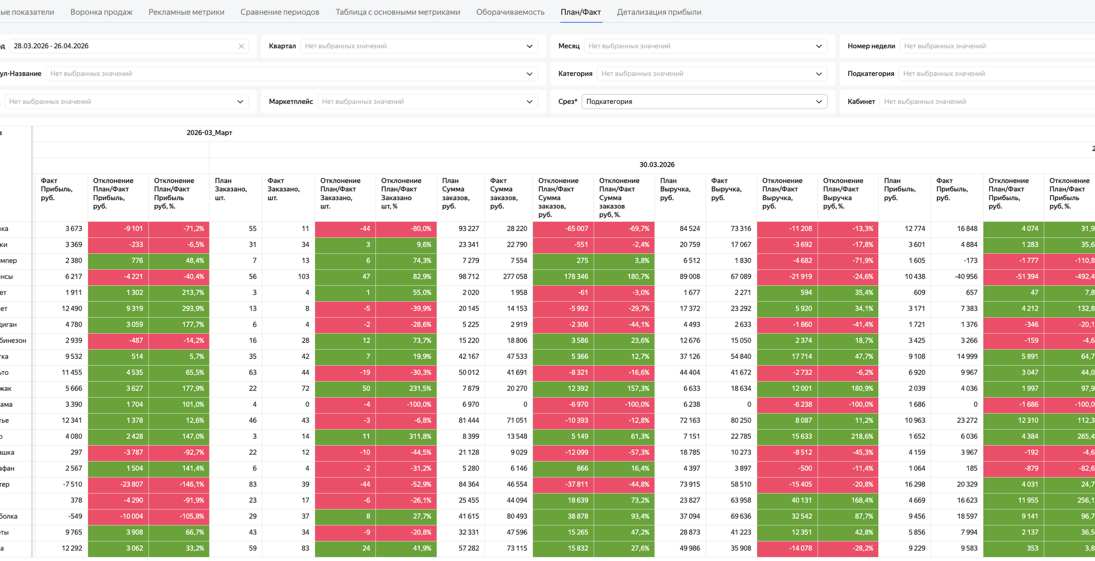
Task: Click the red cell -51 394
Action: point(1013,277)
